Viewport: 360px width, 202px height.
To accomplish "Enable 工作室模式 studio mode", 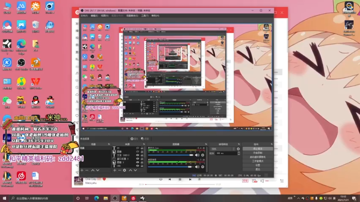I will pyautogui.click(x=257, y=161).
